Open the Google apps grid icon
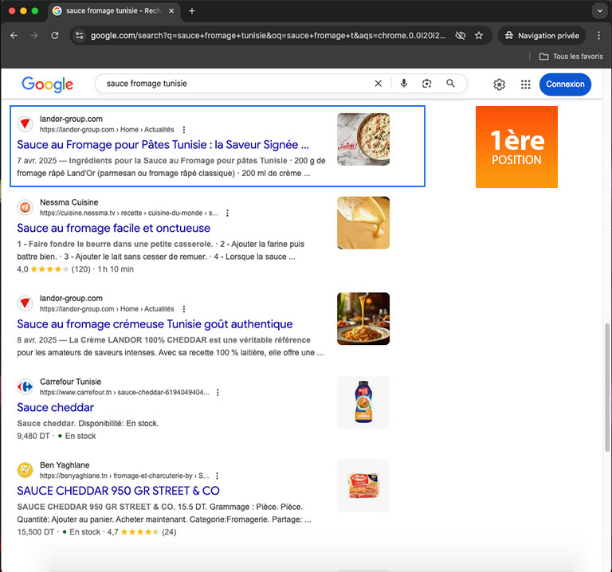Image resolution: width=612 pixels, height=572 pixels. click(525, 84)
